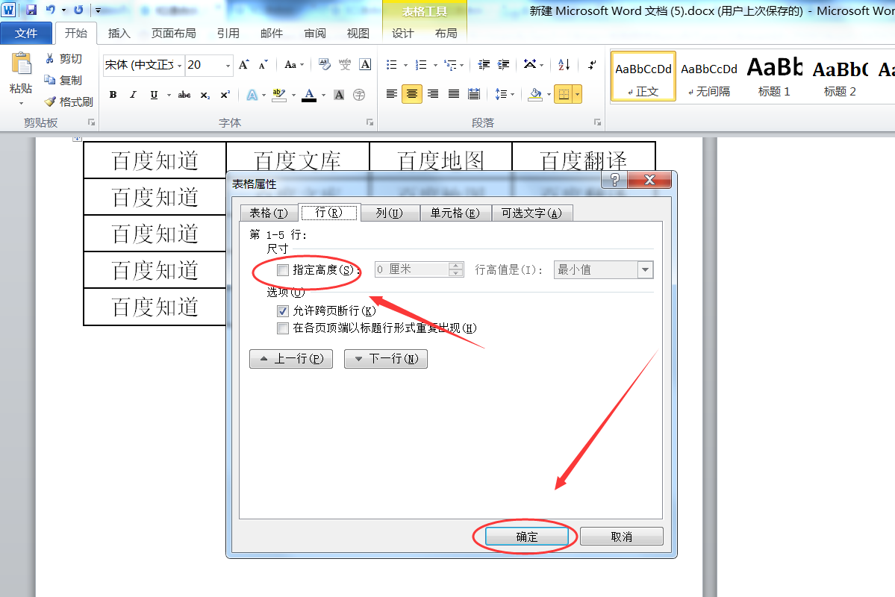895x597 pixels.
Task: Click decrease indent icon
Action: click(484, 64)
